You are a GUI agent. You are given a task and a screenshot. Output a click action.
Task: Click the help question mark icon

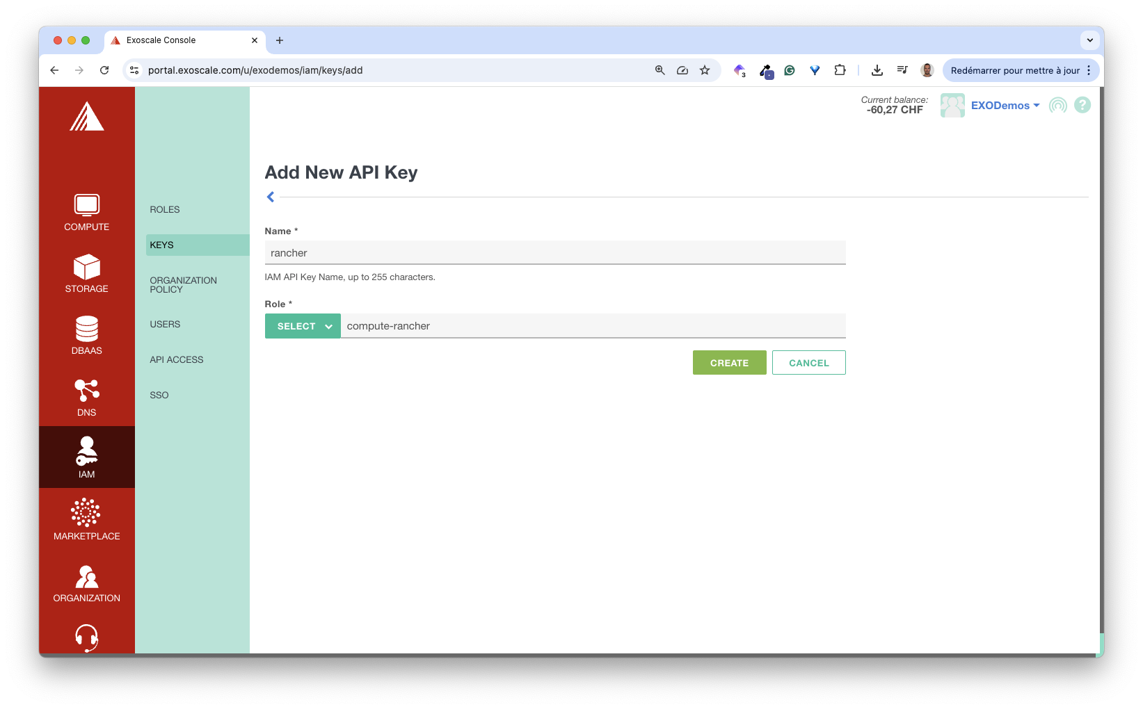coord(1082,105)
